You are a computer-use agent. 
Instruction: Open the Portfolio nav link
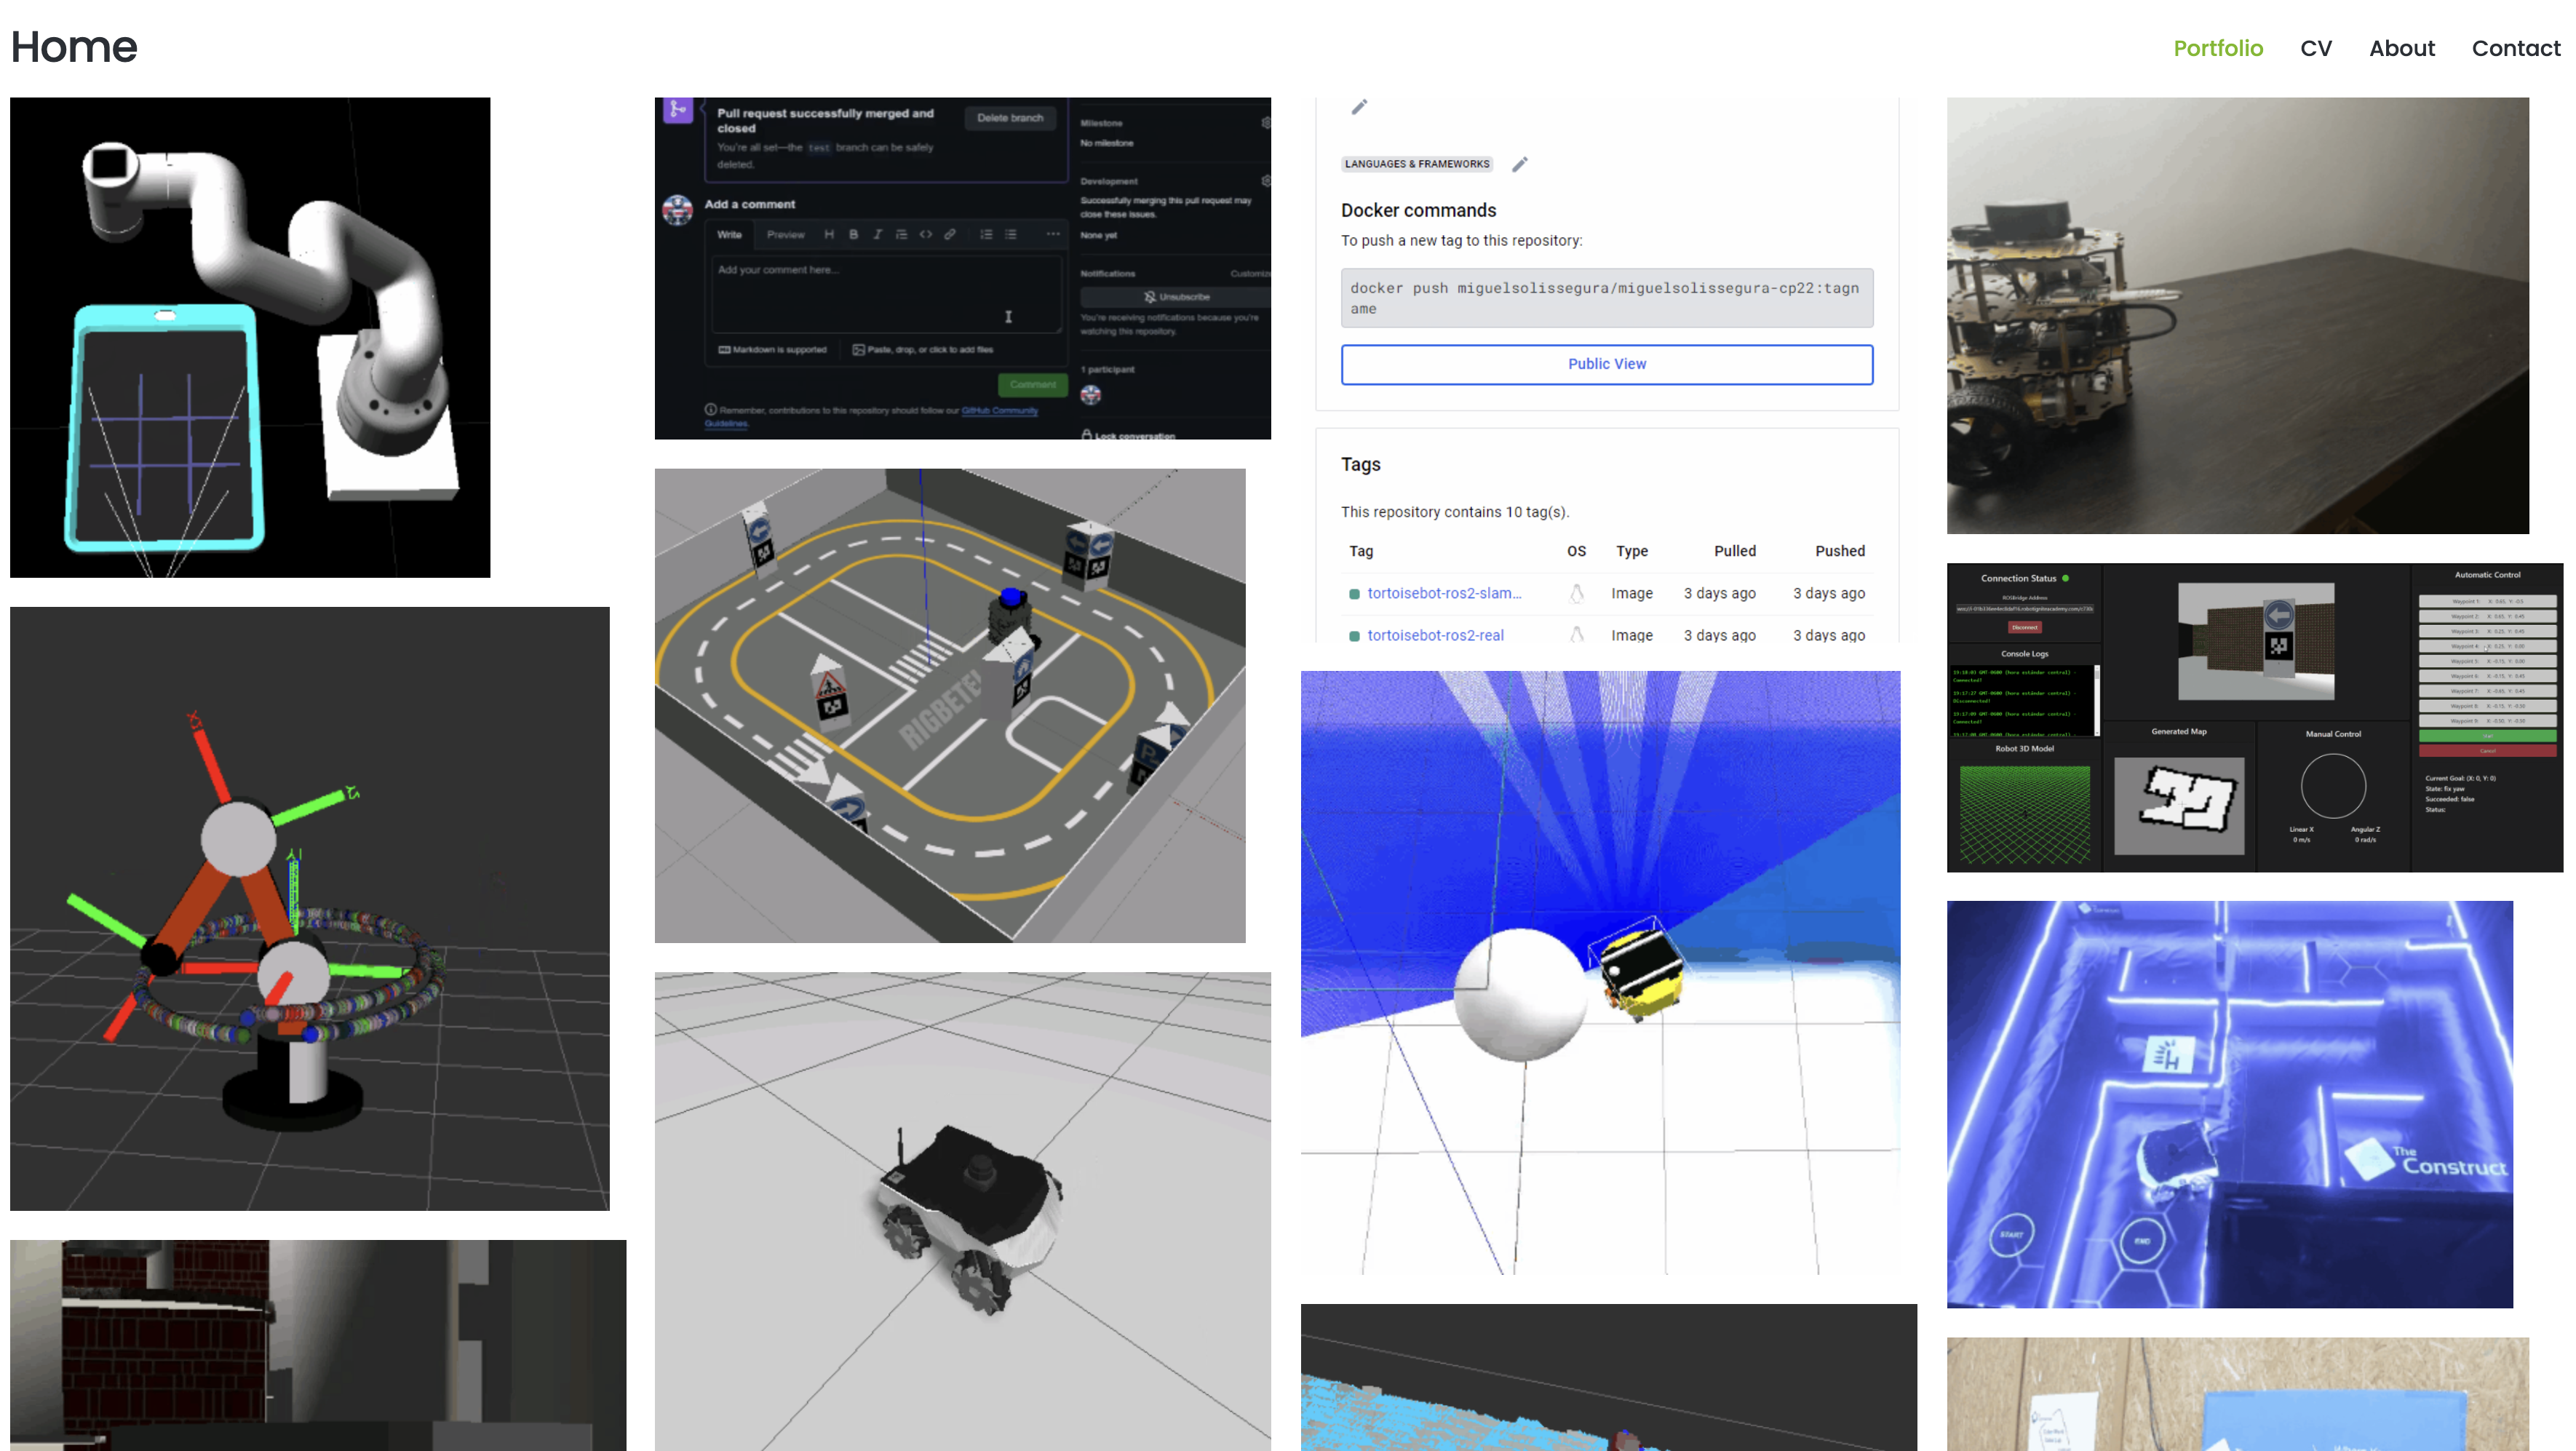2217,48
